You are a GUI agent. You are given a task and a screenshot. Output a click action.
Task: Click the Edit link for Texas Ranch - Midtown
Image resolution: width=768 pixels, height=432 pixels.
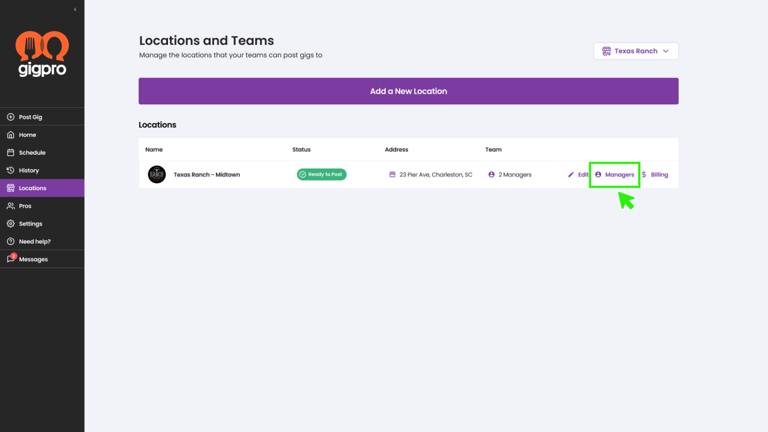point(578,175)
